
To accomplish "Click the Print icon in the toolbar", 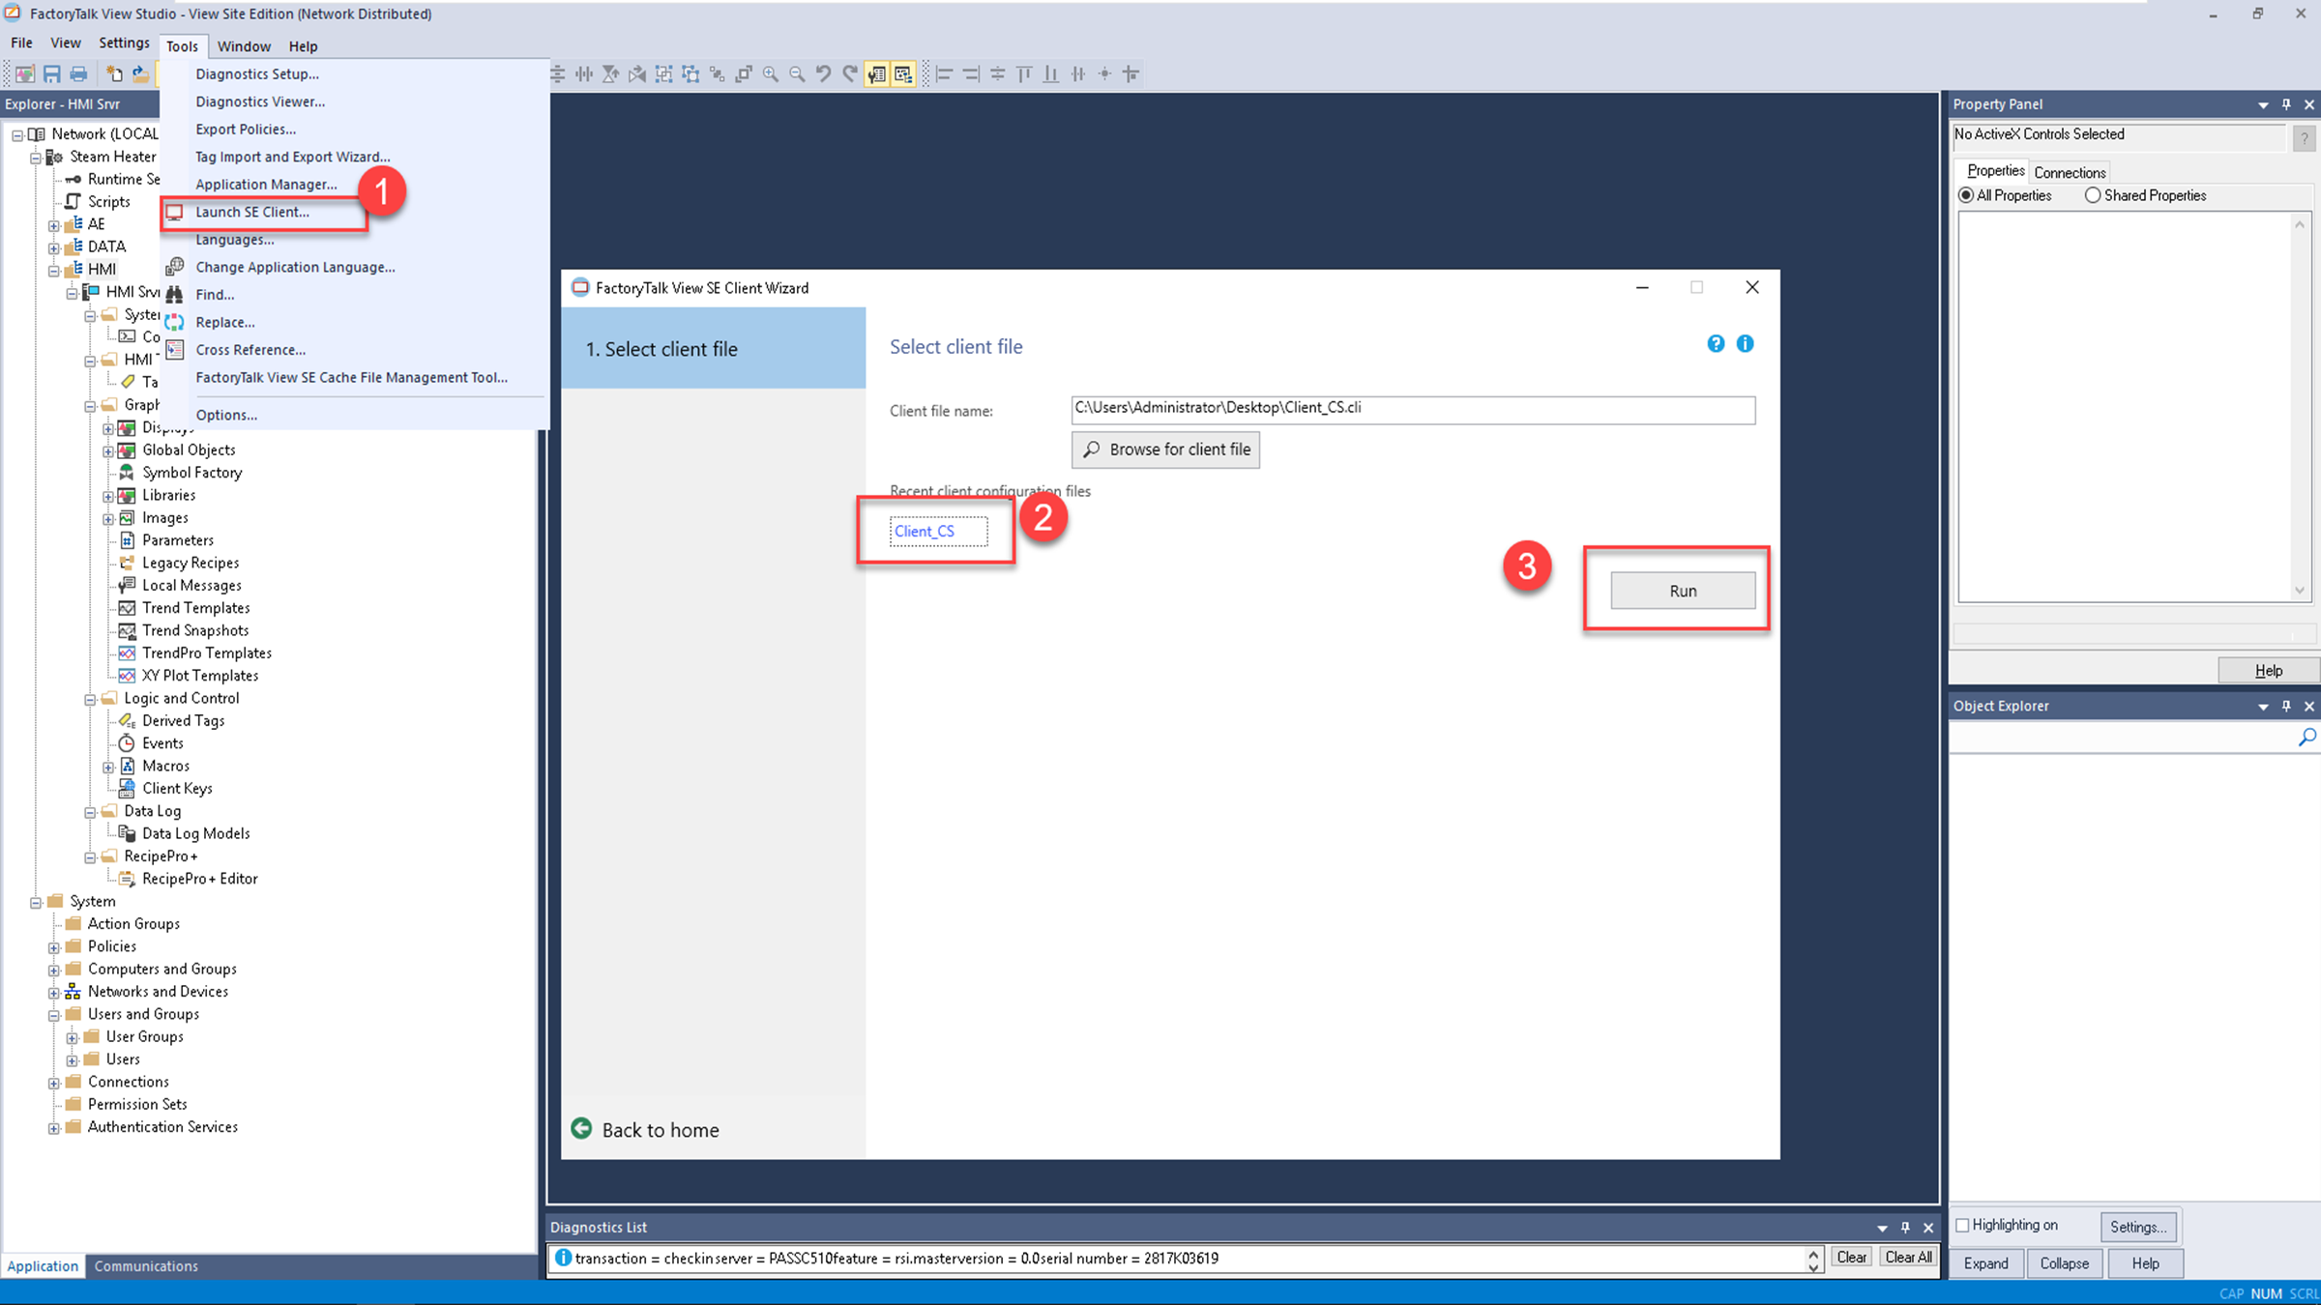I will [x=78, y=73].
